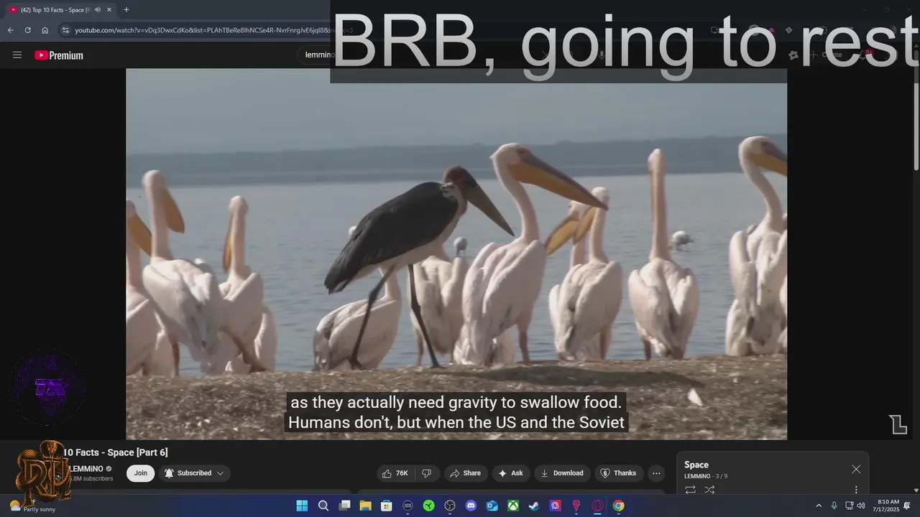This screenshot has height=517, width=920.
Task: Open the Space playlist title
Action: pos(696,465)
